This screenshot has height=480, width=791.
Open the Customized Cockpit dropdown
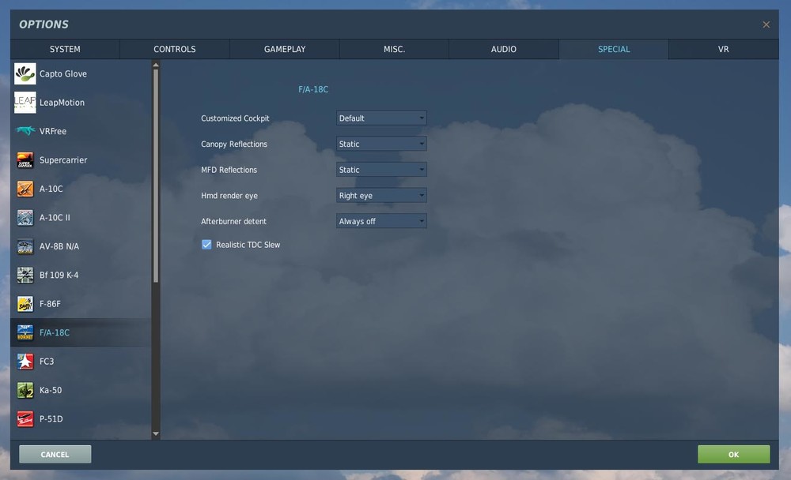(x=381, y=118)
